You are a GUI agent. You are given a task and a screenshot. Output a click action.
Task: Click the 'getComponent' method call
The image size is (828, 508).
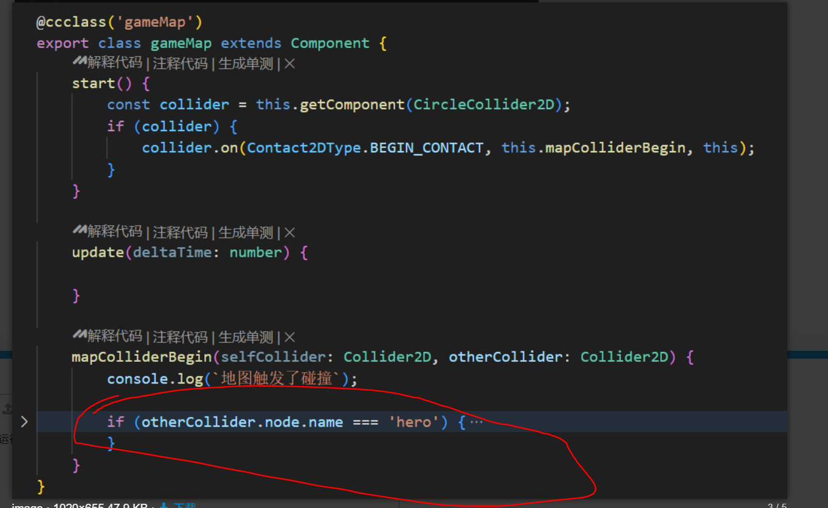pyautogui.click(x=353, y=104)
